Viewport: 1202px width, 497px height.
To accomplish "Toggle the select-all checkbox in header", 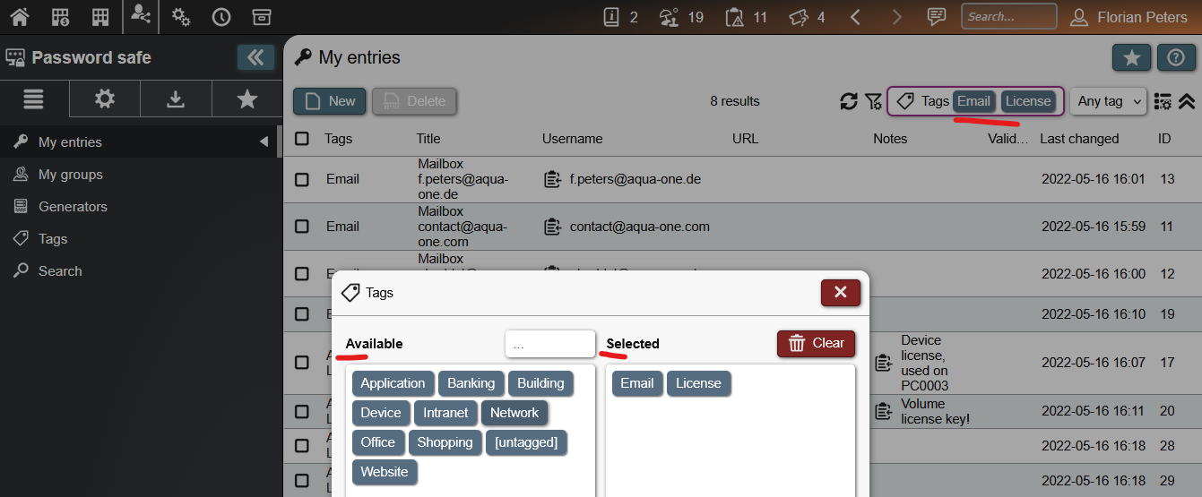I will click(x=302, y=139).
